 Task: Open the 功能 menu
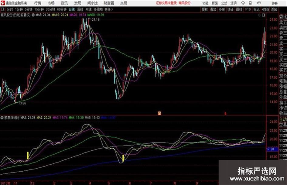point(205,3)
